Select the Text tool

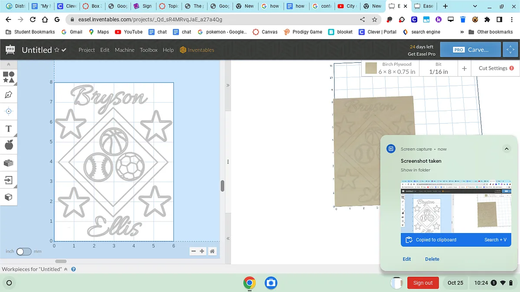click(9, 128)
